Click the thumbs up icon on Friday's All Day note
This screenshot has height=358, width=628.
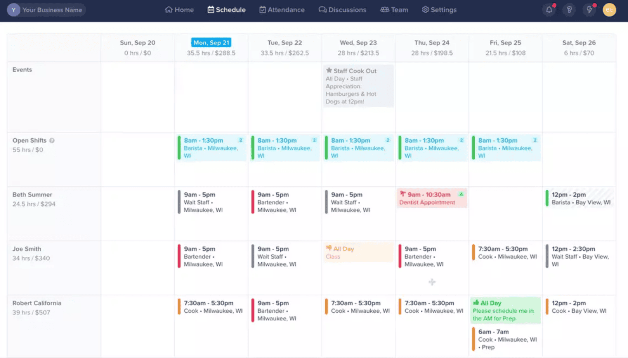coord(476,303)
